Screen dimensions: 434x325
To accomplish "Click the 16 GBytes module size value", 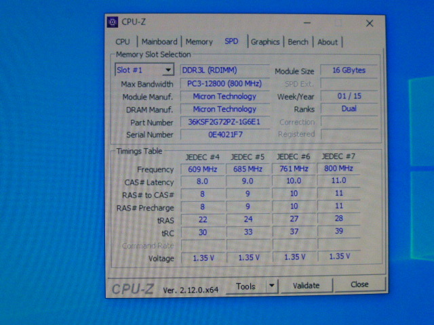I will click(x=349, y=70).
